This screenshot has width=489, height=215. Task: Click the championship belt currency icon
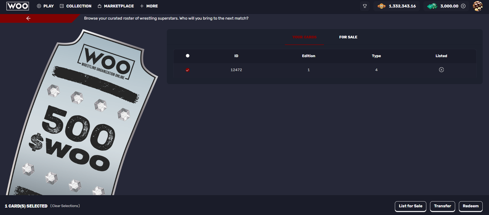click(x=382, y=6)
